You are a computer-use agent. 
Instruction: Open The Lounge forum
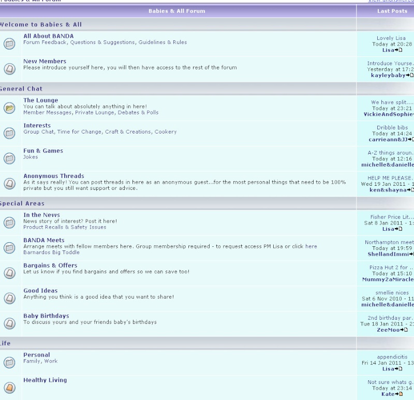point(41,100)
